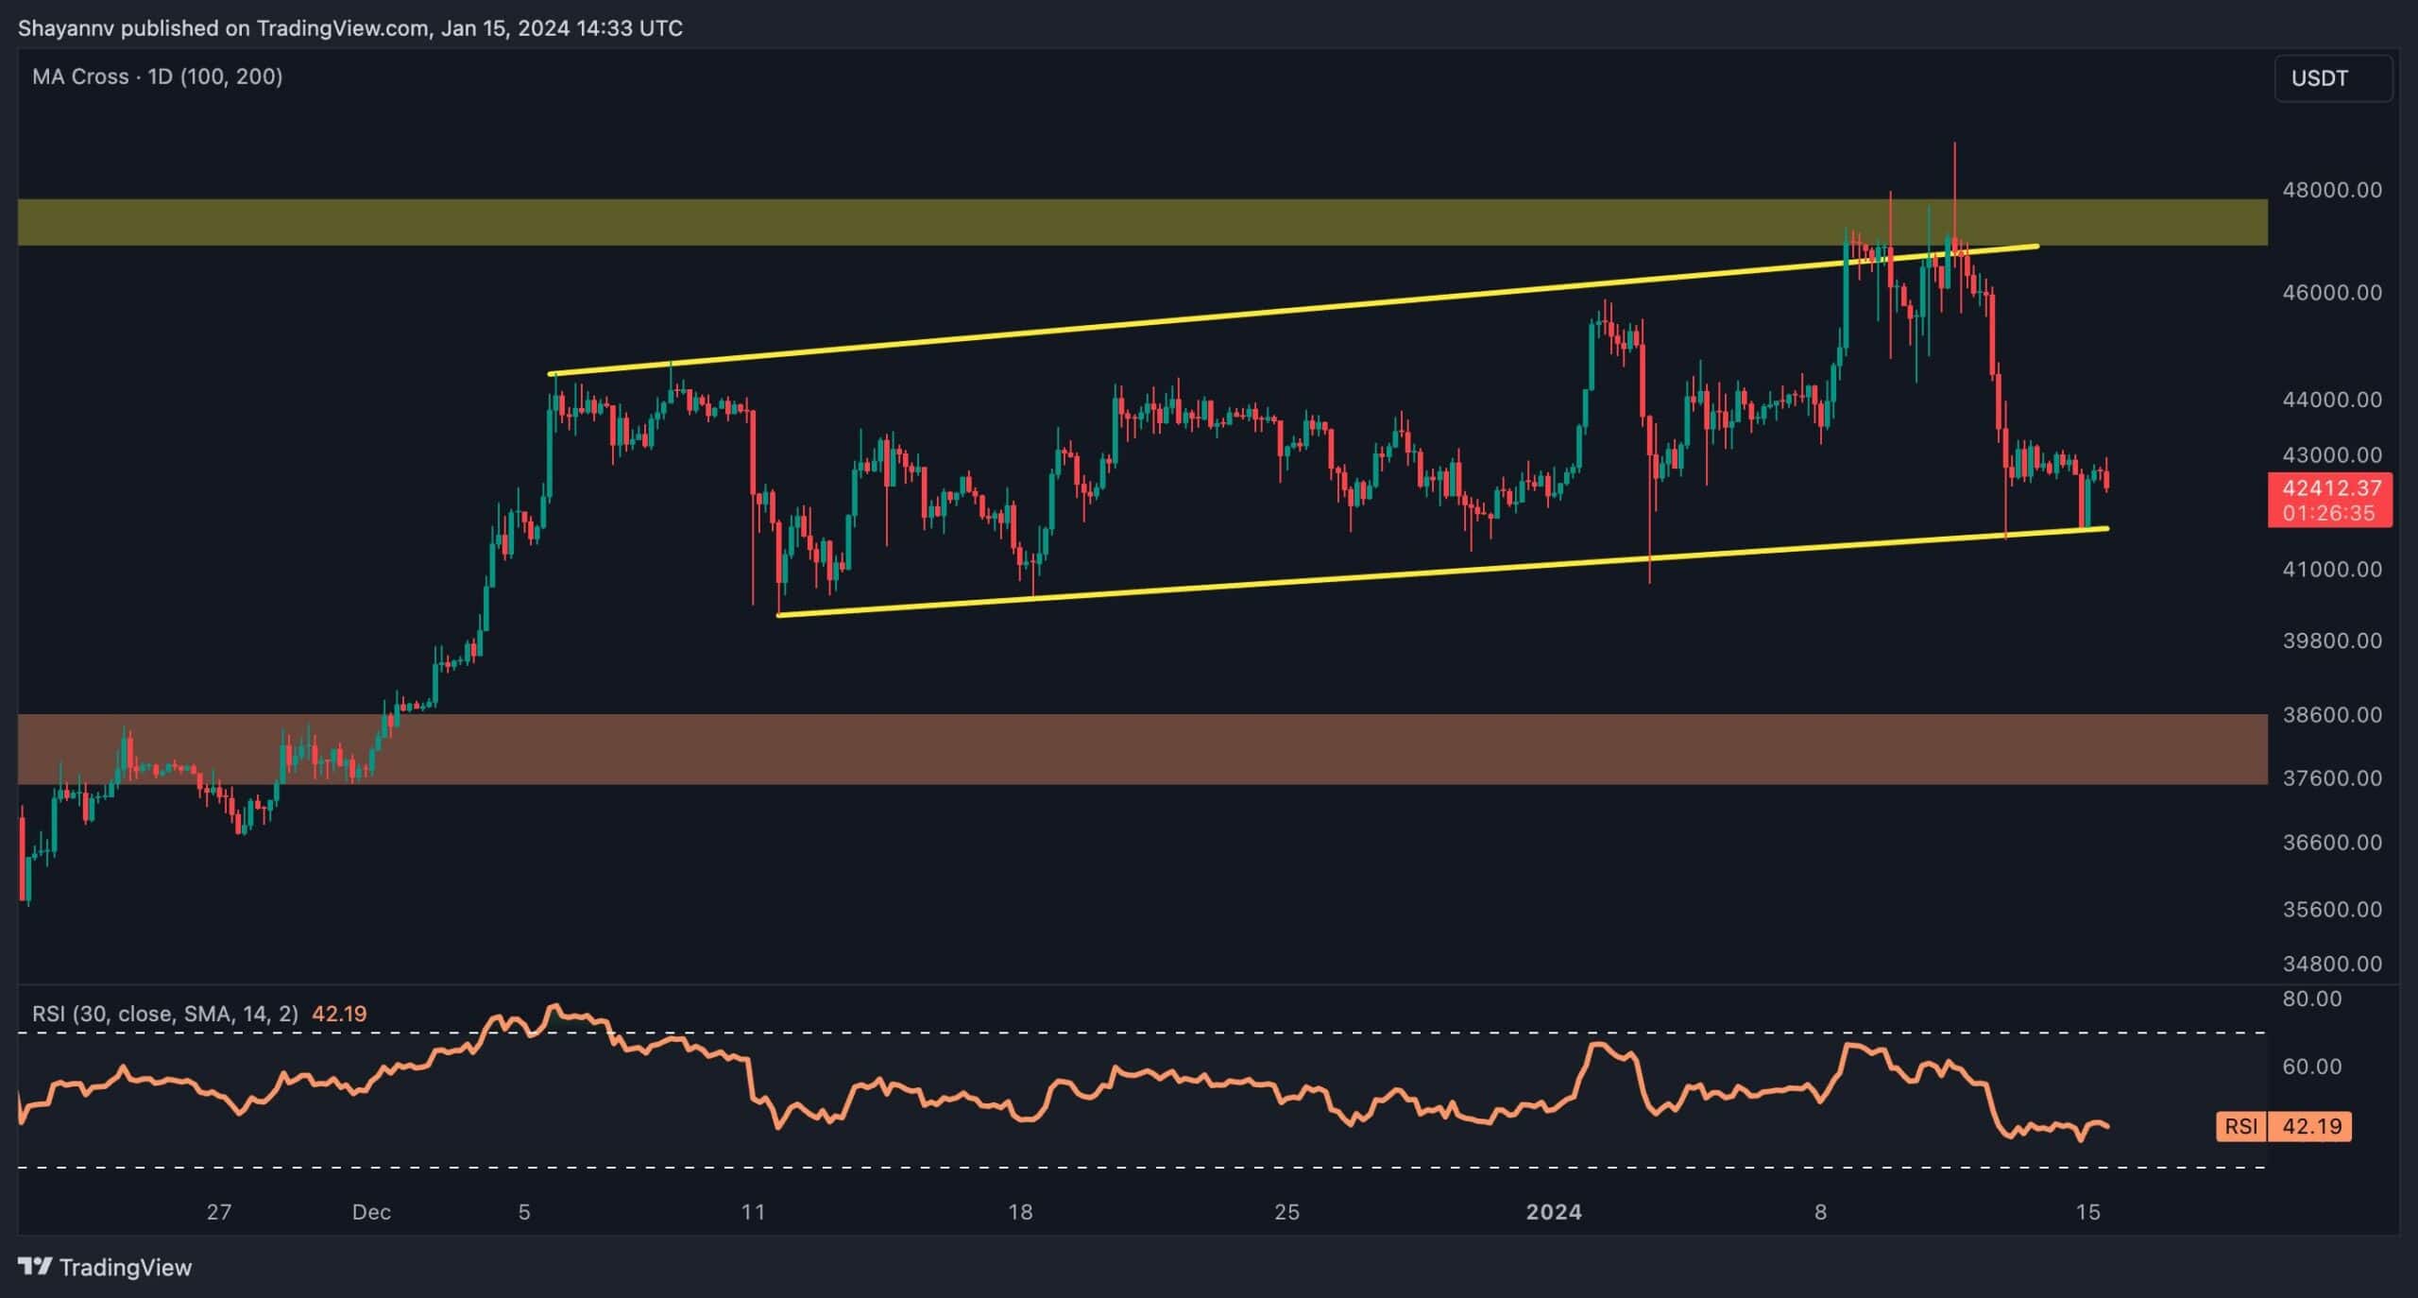Click the 8 date label on time axis

pyautogui.click(x=1820, y=1212)
